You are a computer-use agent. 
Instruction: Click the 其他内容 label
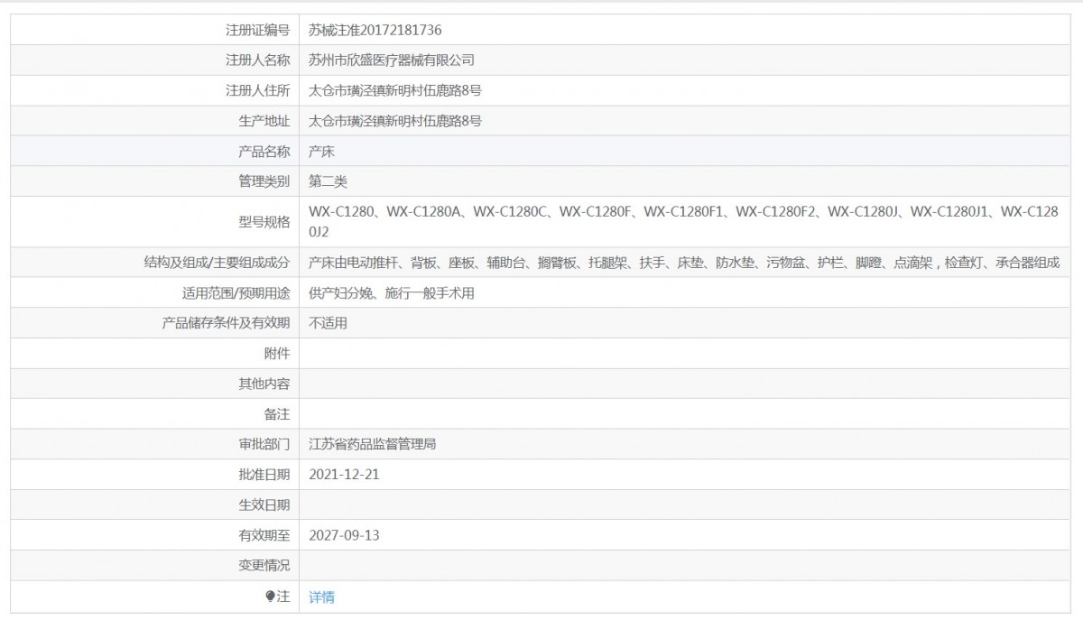264,384
